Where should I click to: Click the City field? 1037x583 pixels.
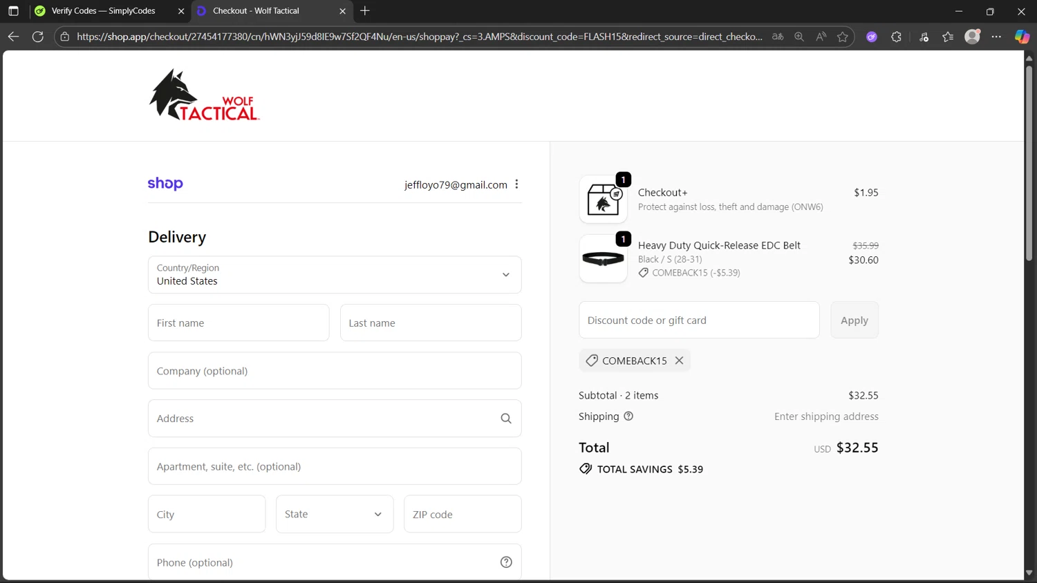click(207, 514)
